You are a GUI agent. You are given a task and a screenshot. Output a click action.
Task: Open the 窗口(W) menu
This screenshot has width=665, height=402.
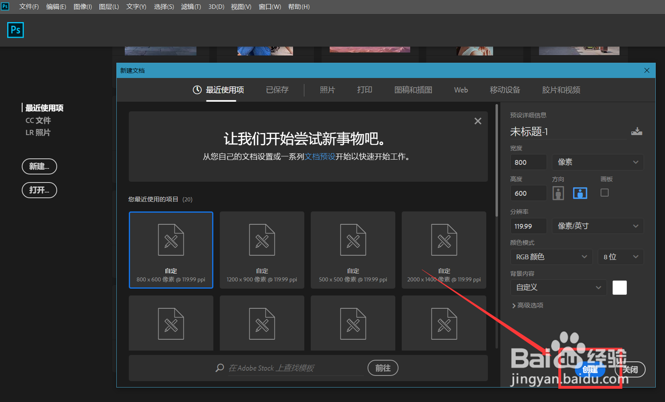(269, 6)
